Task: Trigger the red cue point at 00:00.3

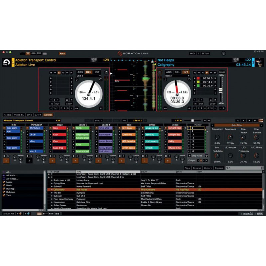Action: tap(195, 78)
